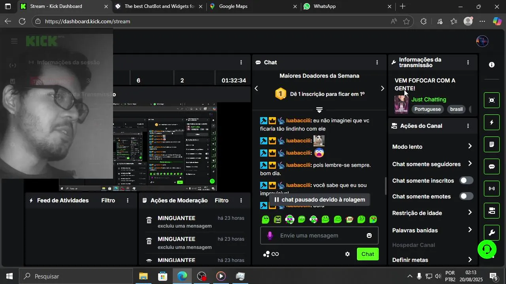Add page to browser favorites star
The image size is (506, 284).
point(406,21)
